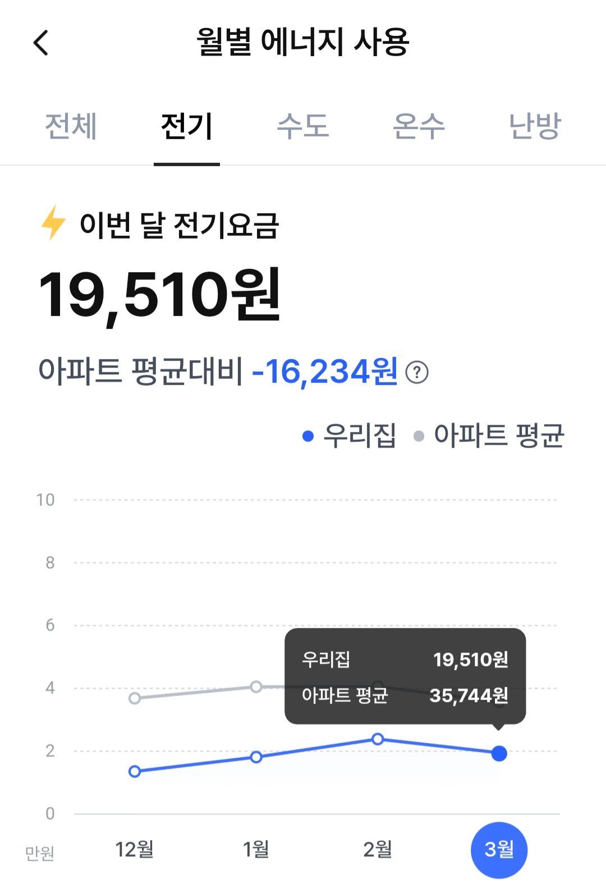Image resolution: width=606 pixels, height=891 pixels.
Task: Select 1월 on the chart axis
Action: (256, 849)
